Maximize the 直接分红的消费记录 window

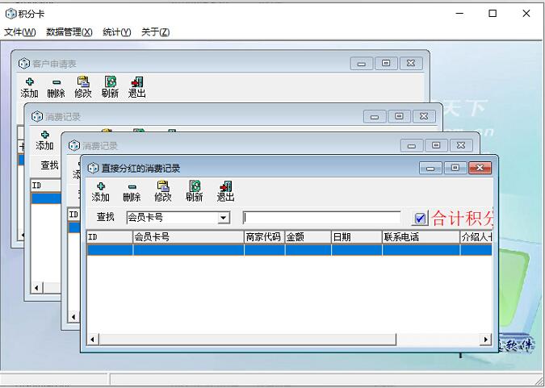[x=455, y=168]
